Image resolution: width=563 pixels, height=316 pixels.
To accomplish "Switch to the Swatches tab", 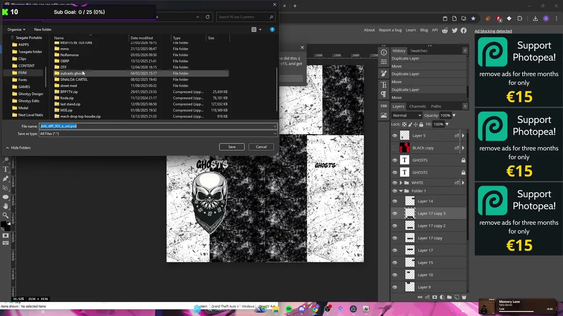I will tap(419, 50).
